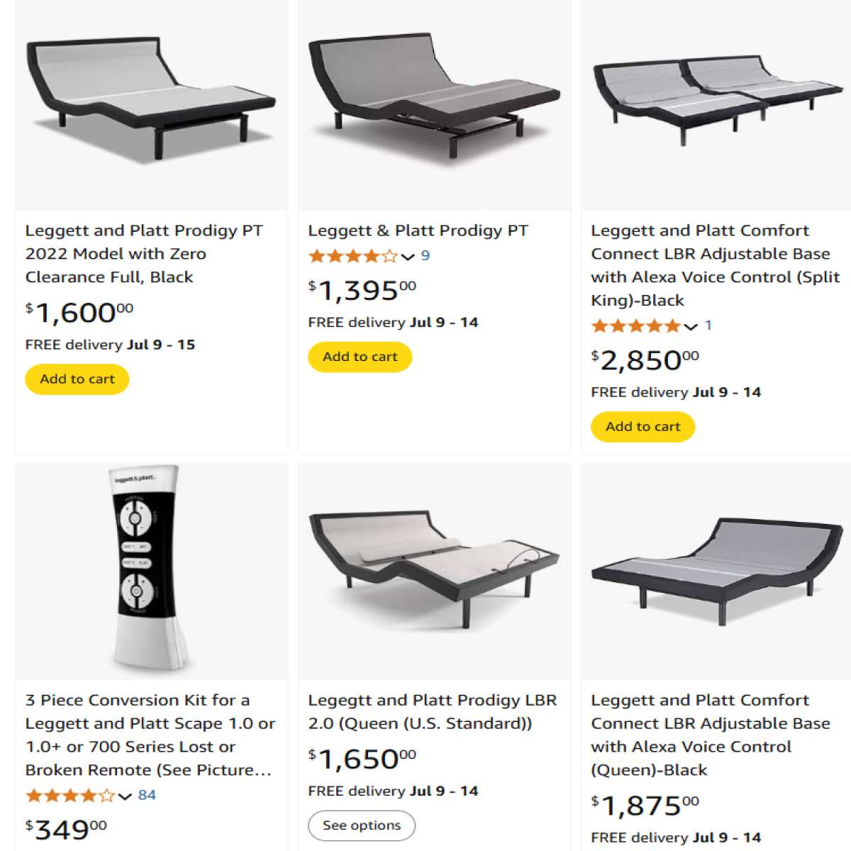Viewport: 851px width, 851px height.
Task: Open the 3 Piece Conversion Kit title
Action: point(150,735)
